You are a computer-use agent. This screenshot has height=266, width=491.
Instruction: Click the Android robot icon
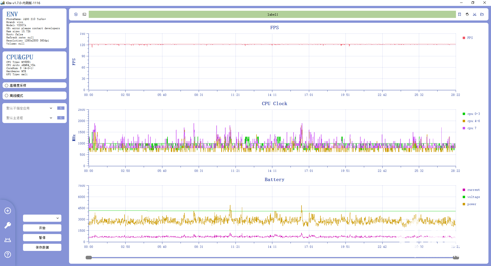[x=8, y=240]
